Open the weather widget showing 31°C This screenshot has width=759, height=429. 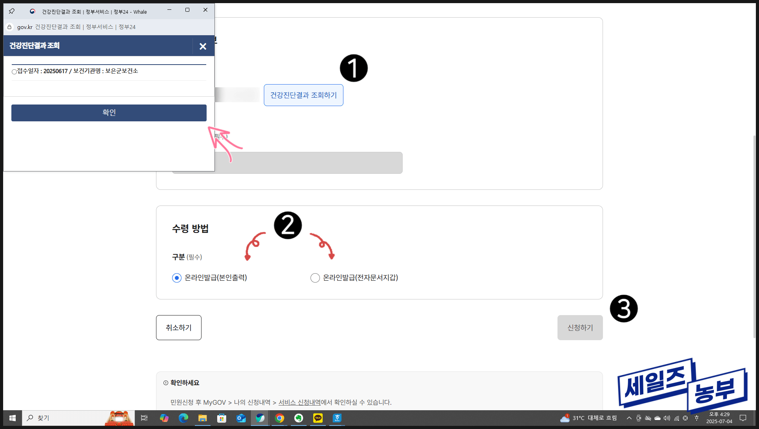(x=589, y=418)
